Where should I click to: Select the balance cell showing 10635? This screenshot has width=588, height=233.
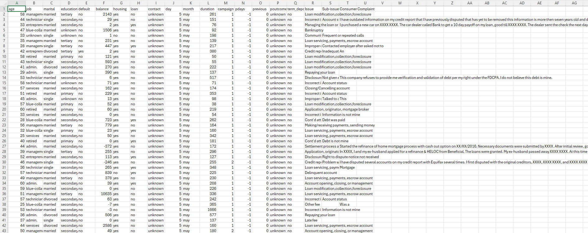pyautogui.click(x=104, y=194)
